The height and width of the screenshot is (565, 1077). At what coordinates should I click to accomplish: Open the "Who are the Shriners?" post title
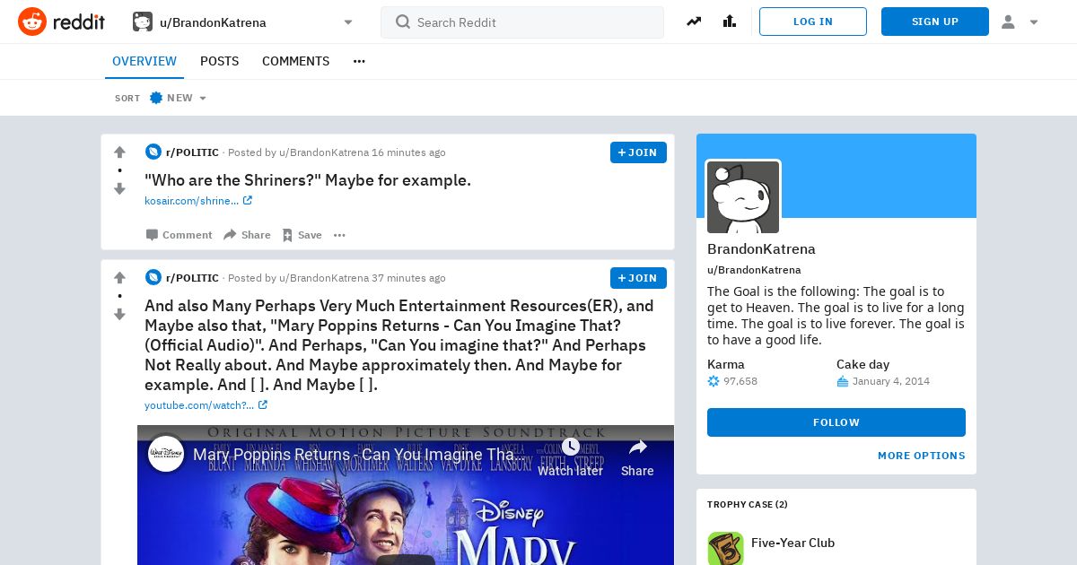point(308,180)
